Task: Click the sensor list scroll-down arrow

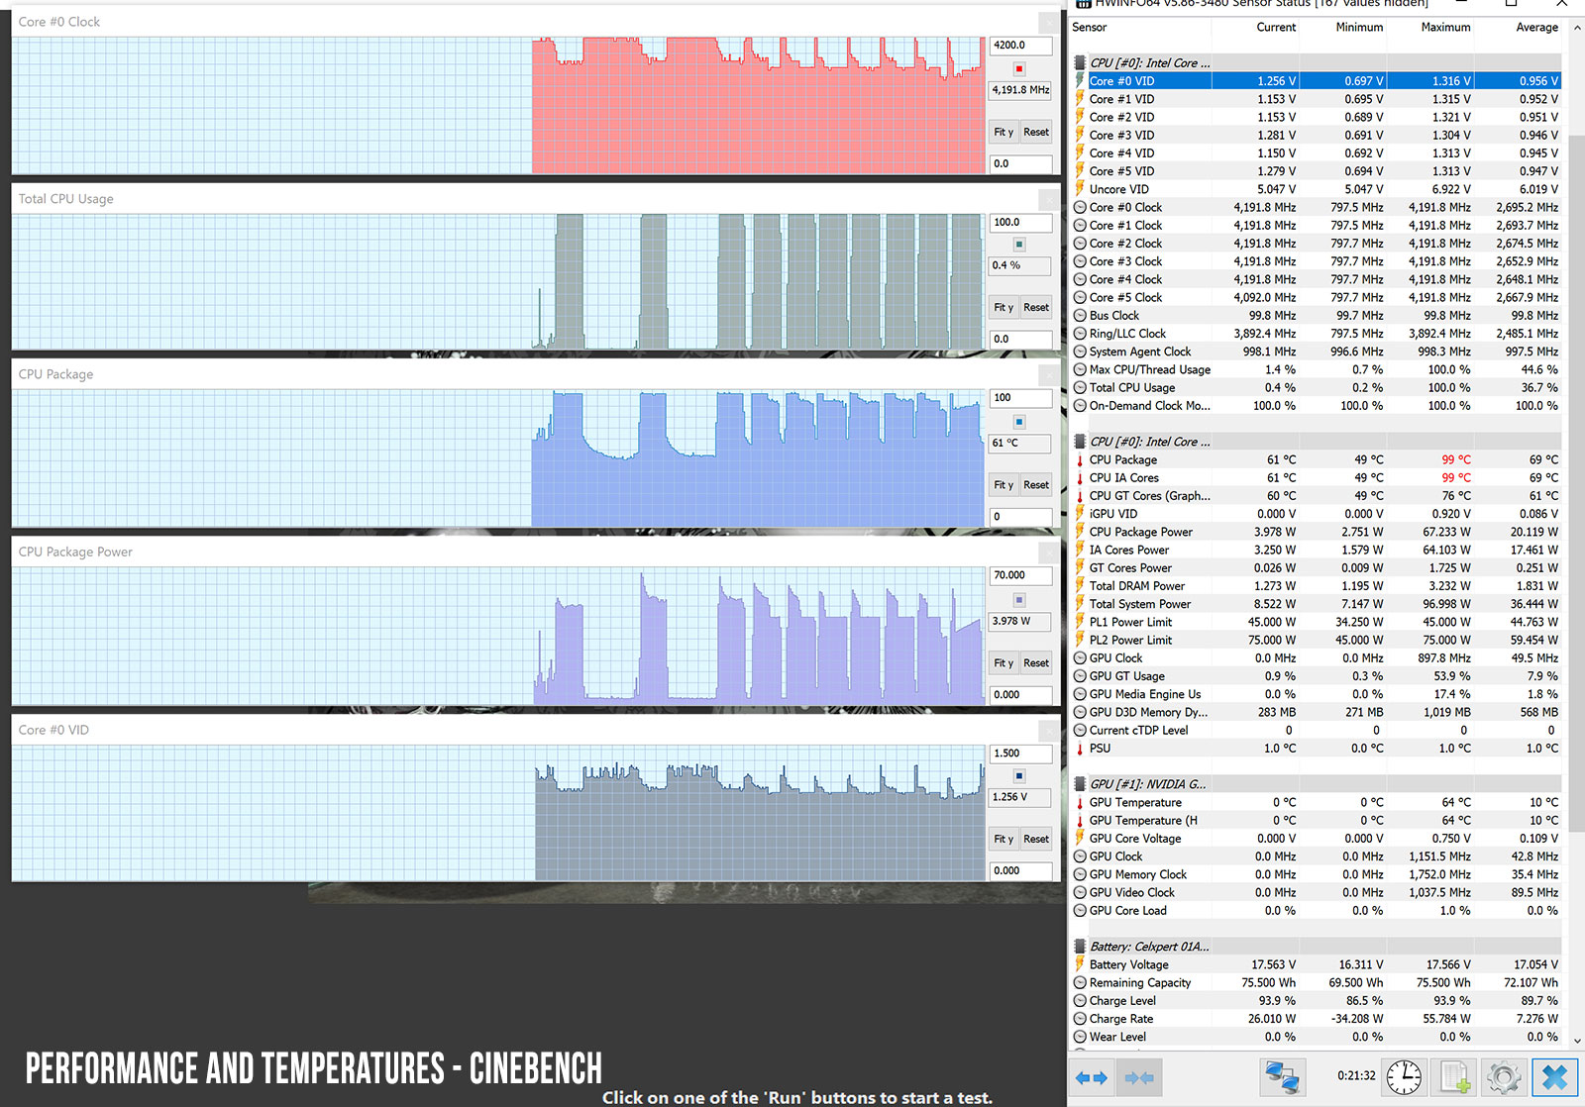Action: (1575, 1042)
